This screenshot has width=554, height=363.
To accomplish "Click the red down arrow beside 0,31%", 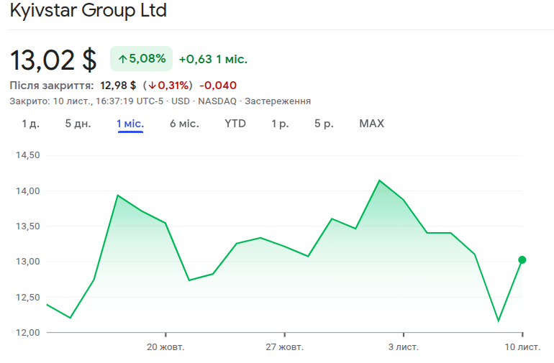I will (152, 86).
